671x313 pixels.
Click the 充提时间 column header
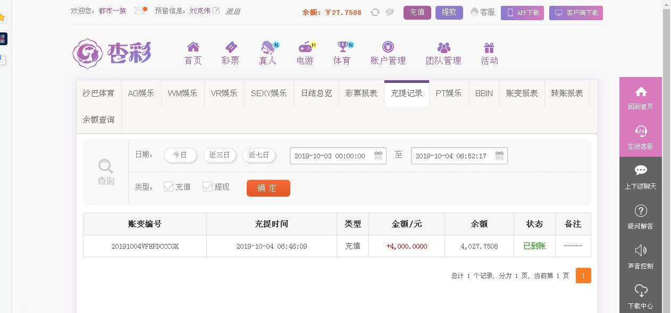[272, 224]
